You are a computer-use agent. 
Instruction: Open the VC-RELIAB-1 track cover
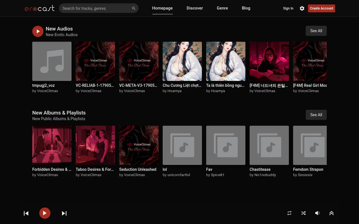[95, 61]
